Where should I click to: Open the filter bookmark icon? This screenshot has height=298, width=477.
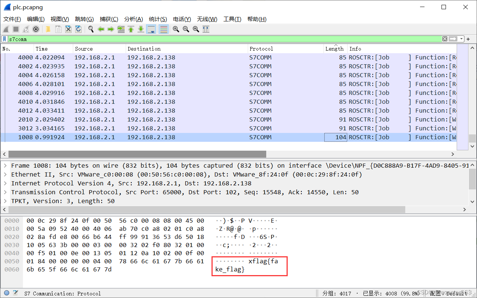click(4, 39)
